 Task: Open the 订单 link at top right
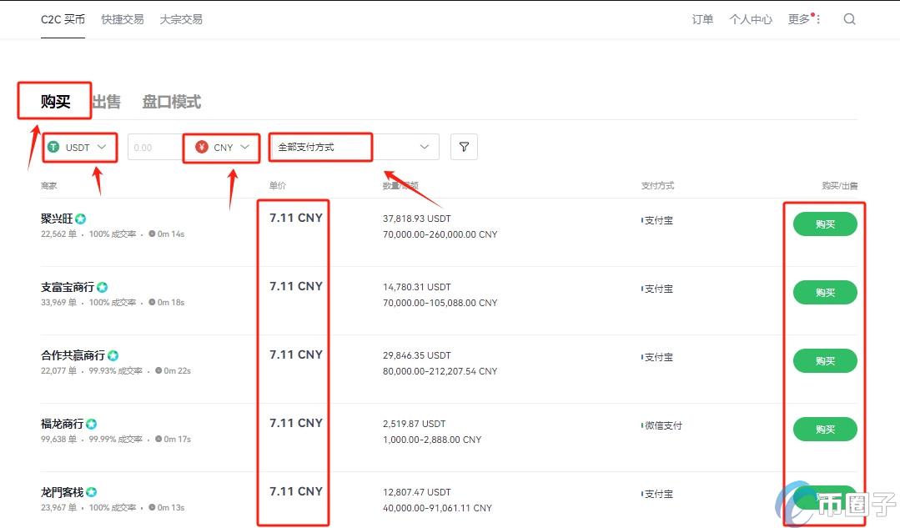pos(702,18)
